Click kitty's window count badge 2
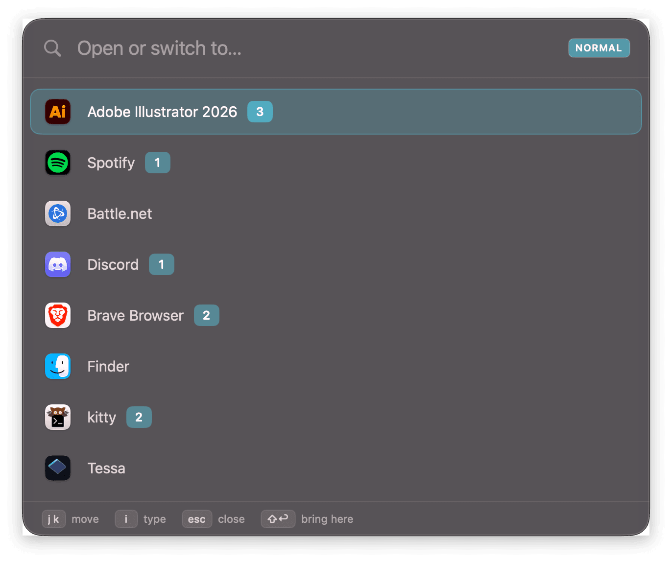672x562 pixels. click(139, 417)
